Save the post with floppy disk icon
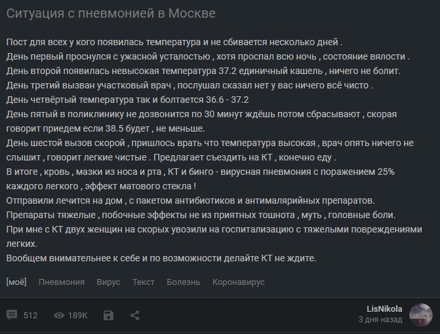The width and height of the screenshot is (440, 334). point(108,315)
